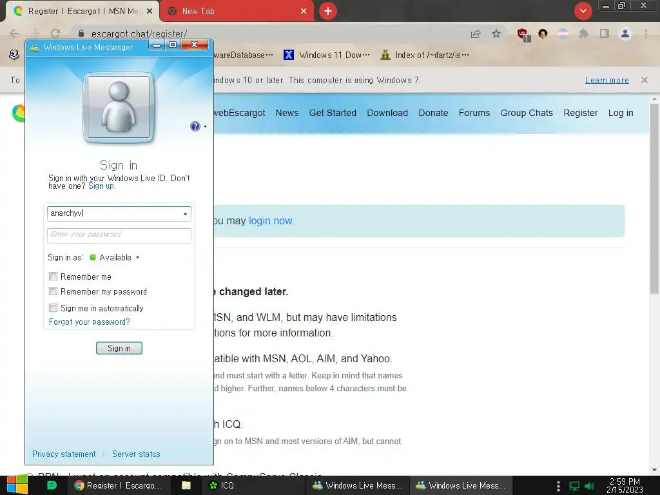
Task: Check the Remember me box
Action: tap(53, 277)
